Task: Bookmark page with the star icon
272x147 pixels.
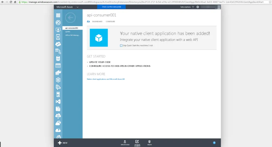Action: tap(270, 2)
